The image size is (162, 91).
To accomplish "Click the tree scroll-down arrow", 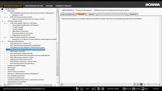I will tap(57, 83).
